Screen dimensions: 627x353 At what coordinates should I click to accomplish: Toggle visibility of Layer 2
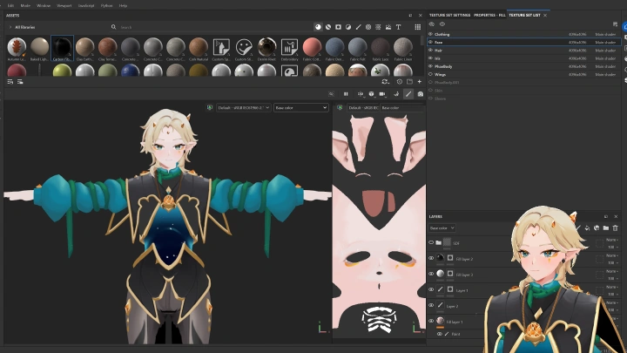point(431,305)
